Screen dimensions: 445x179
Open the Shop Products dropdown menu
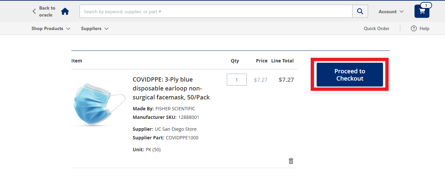coord(51,28)
